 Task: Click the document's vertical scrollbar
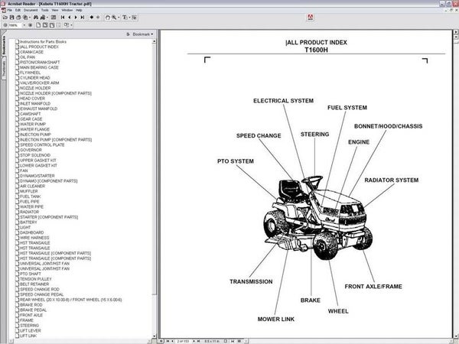[x=456, y=183]
